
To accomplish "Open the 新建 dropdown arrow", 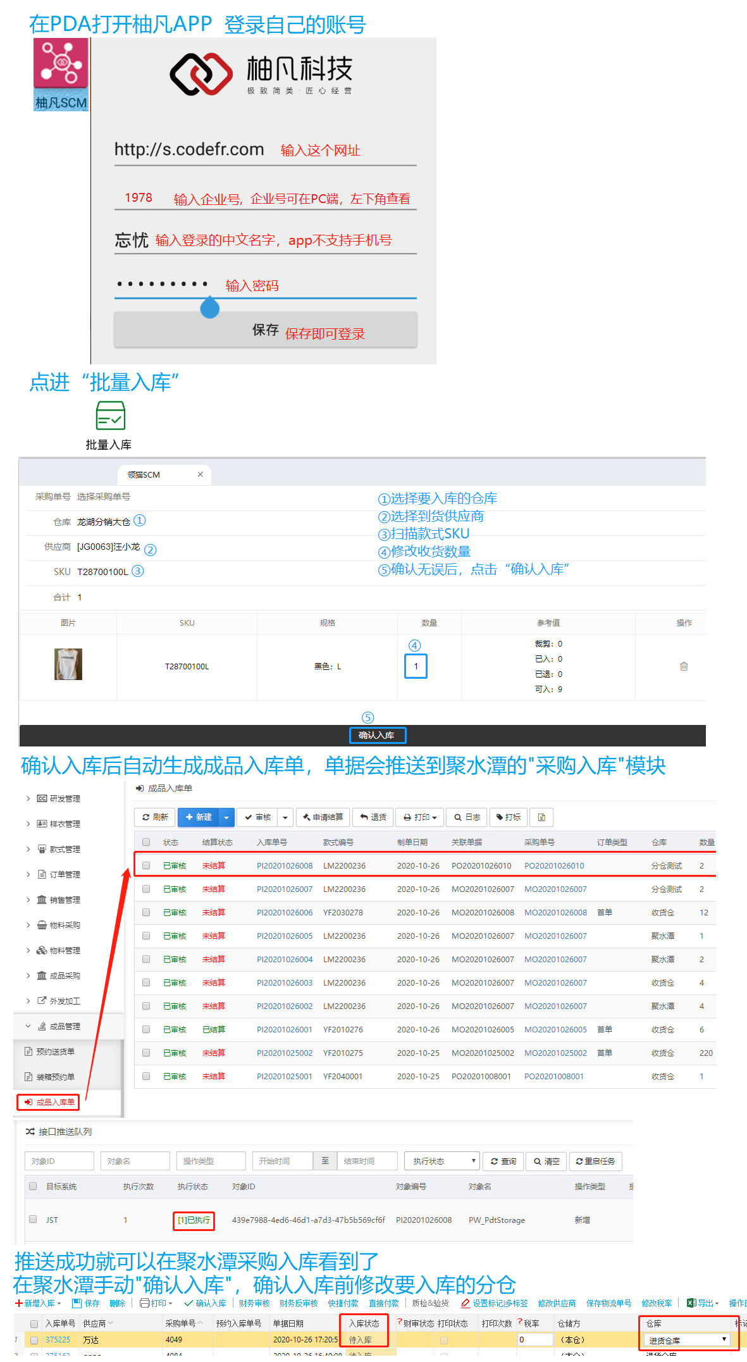I will tap(226, 817).
